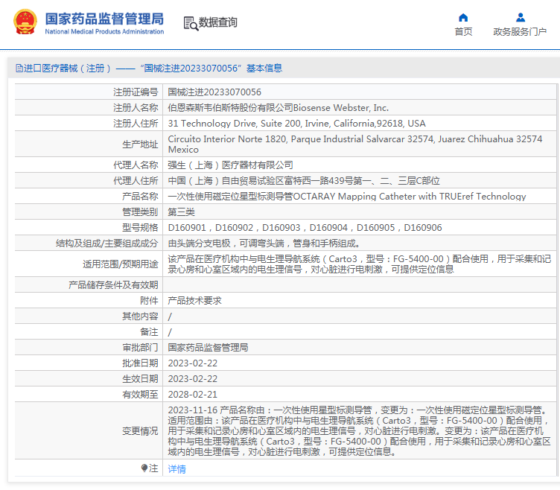560x490 pixels.
Task: Click the lightbulb icon beside 注
Action: point(144,468)
